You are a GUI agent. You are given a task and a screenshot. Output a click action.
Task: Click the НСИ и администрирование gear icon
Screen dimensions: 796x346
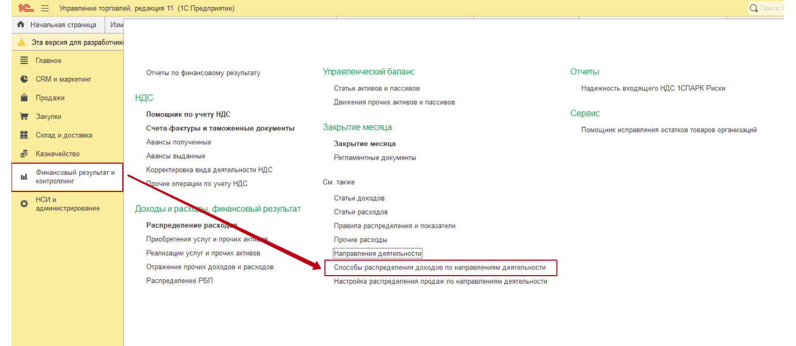pyautogui.click(x=24, y=204)
